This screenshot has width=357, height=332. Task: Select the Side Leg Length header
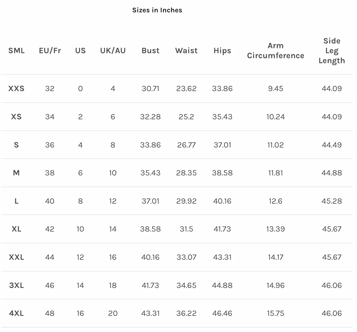332,51
